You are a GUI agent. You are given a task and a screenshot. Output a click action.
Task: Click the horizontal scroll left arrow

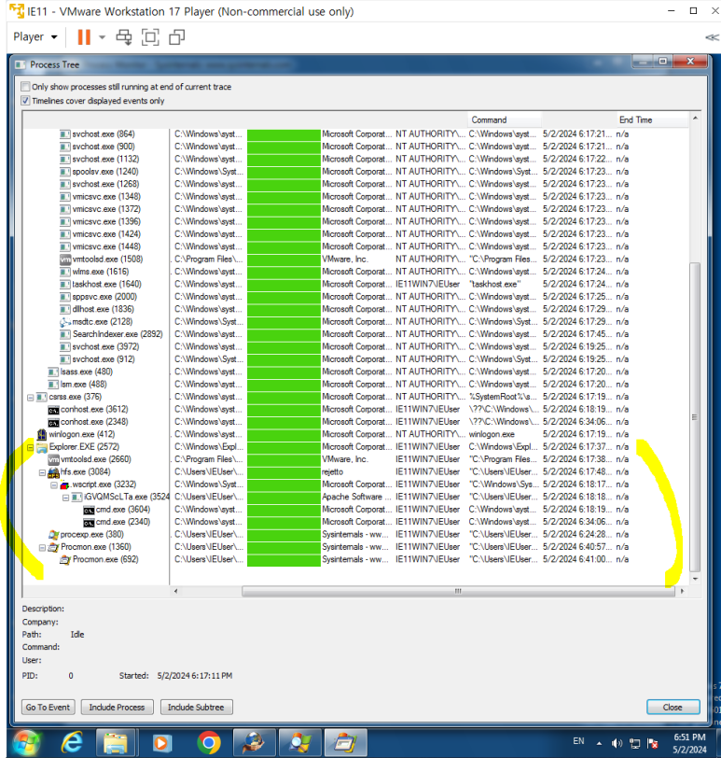(175, 591)
